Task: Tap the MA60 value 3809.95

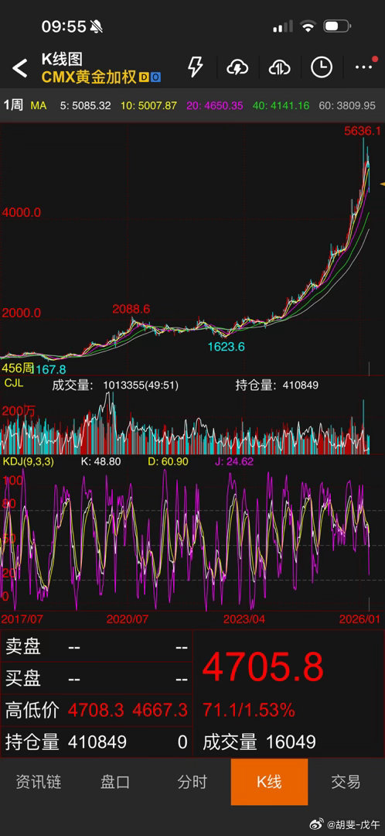Action: 347,105
